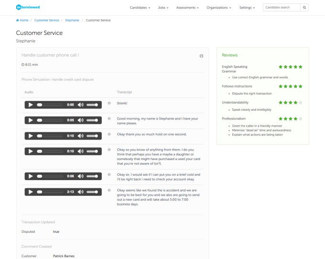Click the Follows instructions star rating

291,86
